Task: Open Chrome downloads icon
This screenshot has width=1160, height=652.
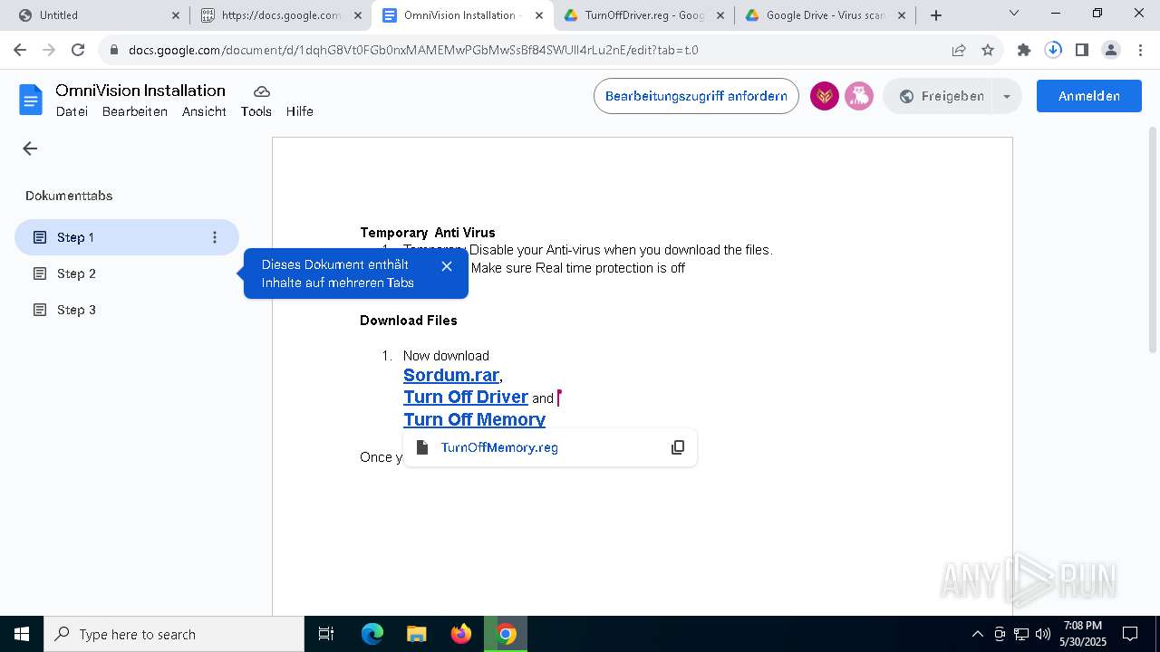Action: point(1053,50)
